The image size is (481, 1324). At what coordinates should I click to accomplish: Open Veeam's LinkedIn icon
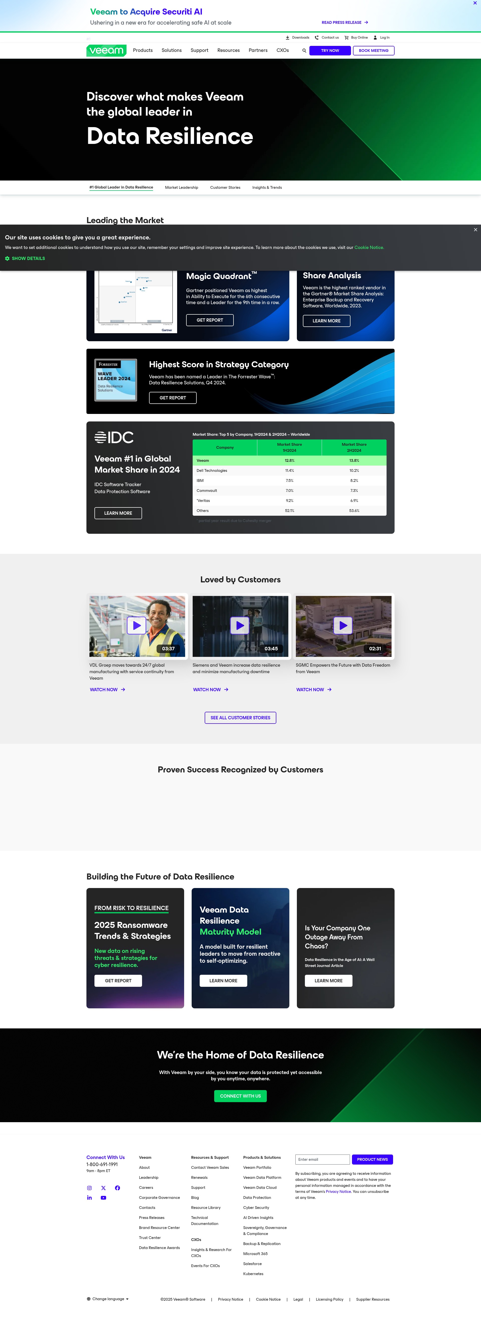click(89, 1198)
